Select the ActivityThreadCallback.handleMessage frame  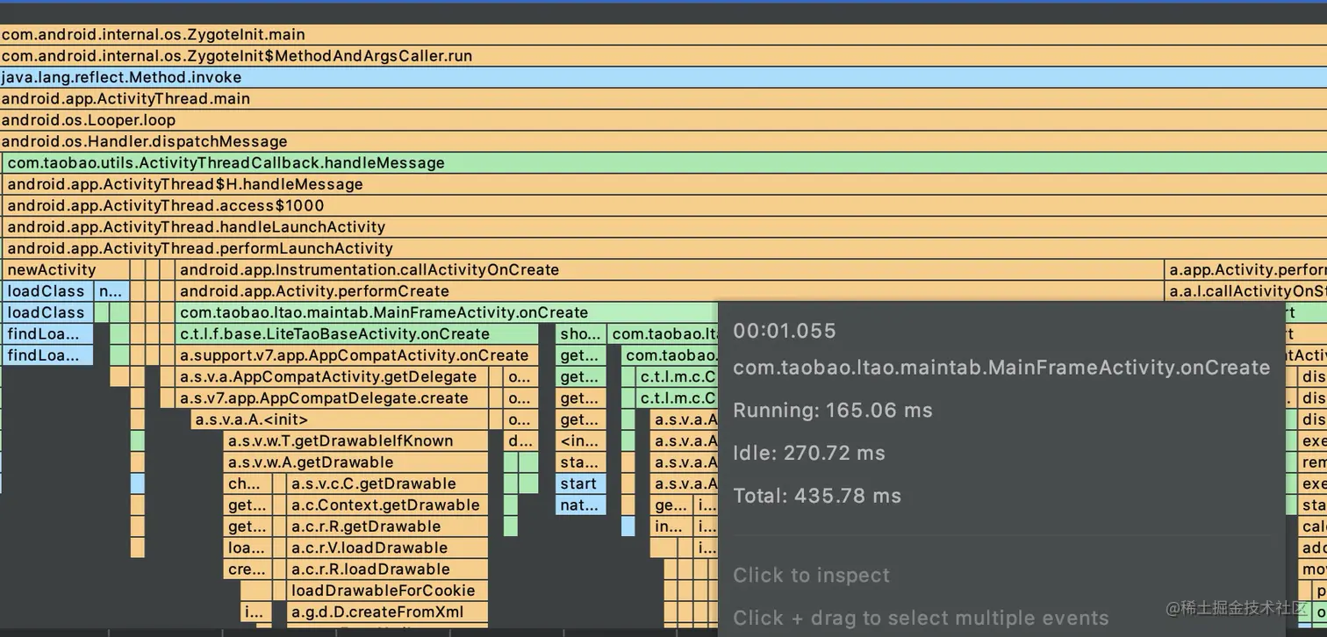(x=665, y=162)
